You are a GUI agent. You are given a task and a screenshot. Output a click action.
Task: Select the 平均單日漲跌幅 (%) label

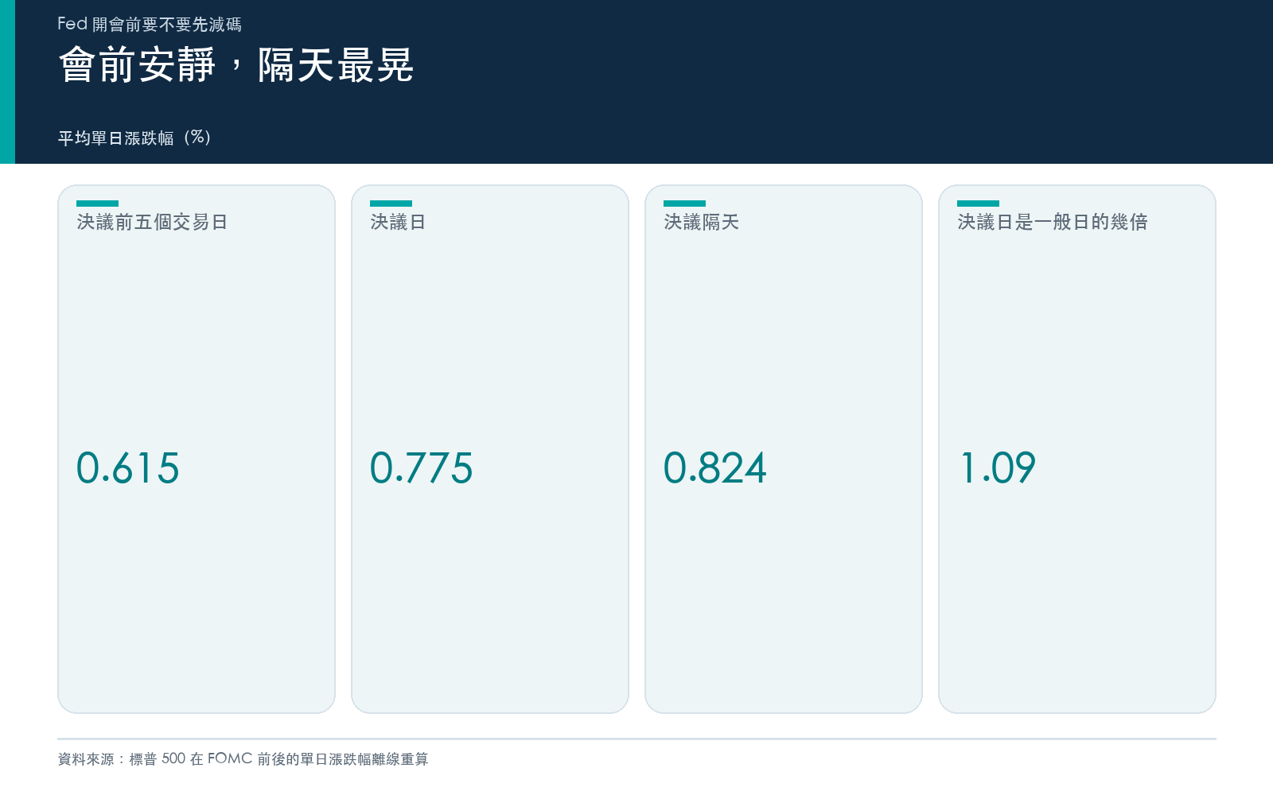[x=134, y=138]
